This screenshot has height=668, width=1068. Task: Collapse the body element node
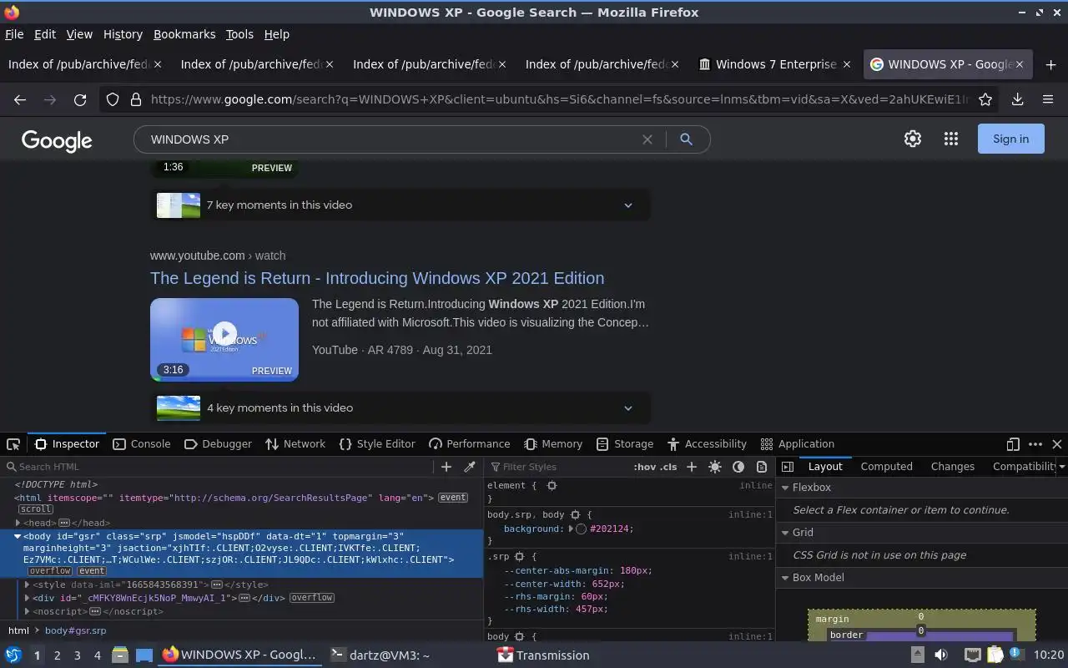coord(18,536)
